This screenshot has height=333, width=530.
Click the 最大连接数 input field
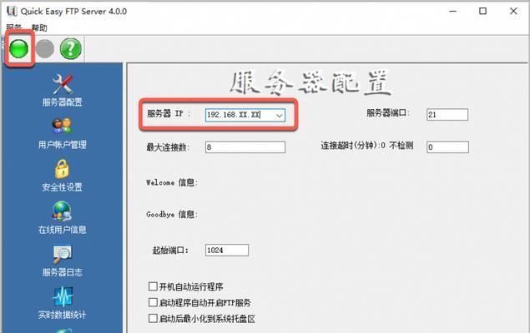coord(245,147)
